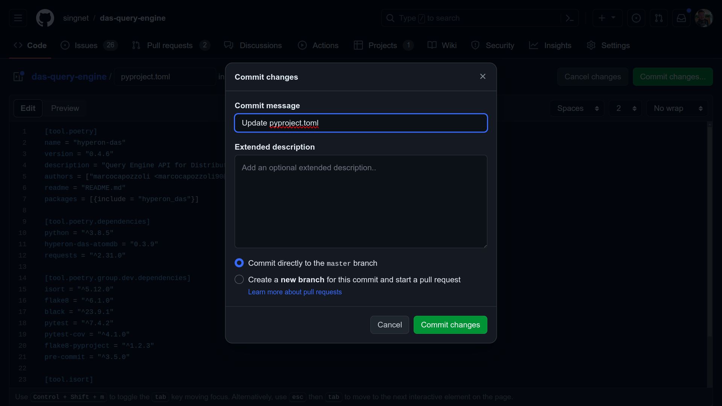Open the notifications inbox
Viewport: 722px width, 406px height.
pyautogui.click(x=681, y=18)
